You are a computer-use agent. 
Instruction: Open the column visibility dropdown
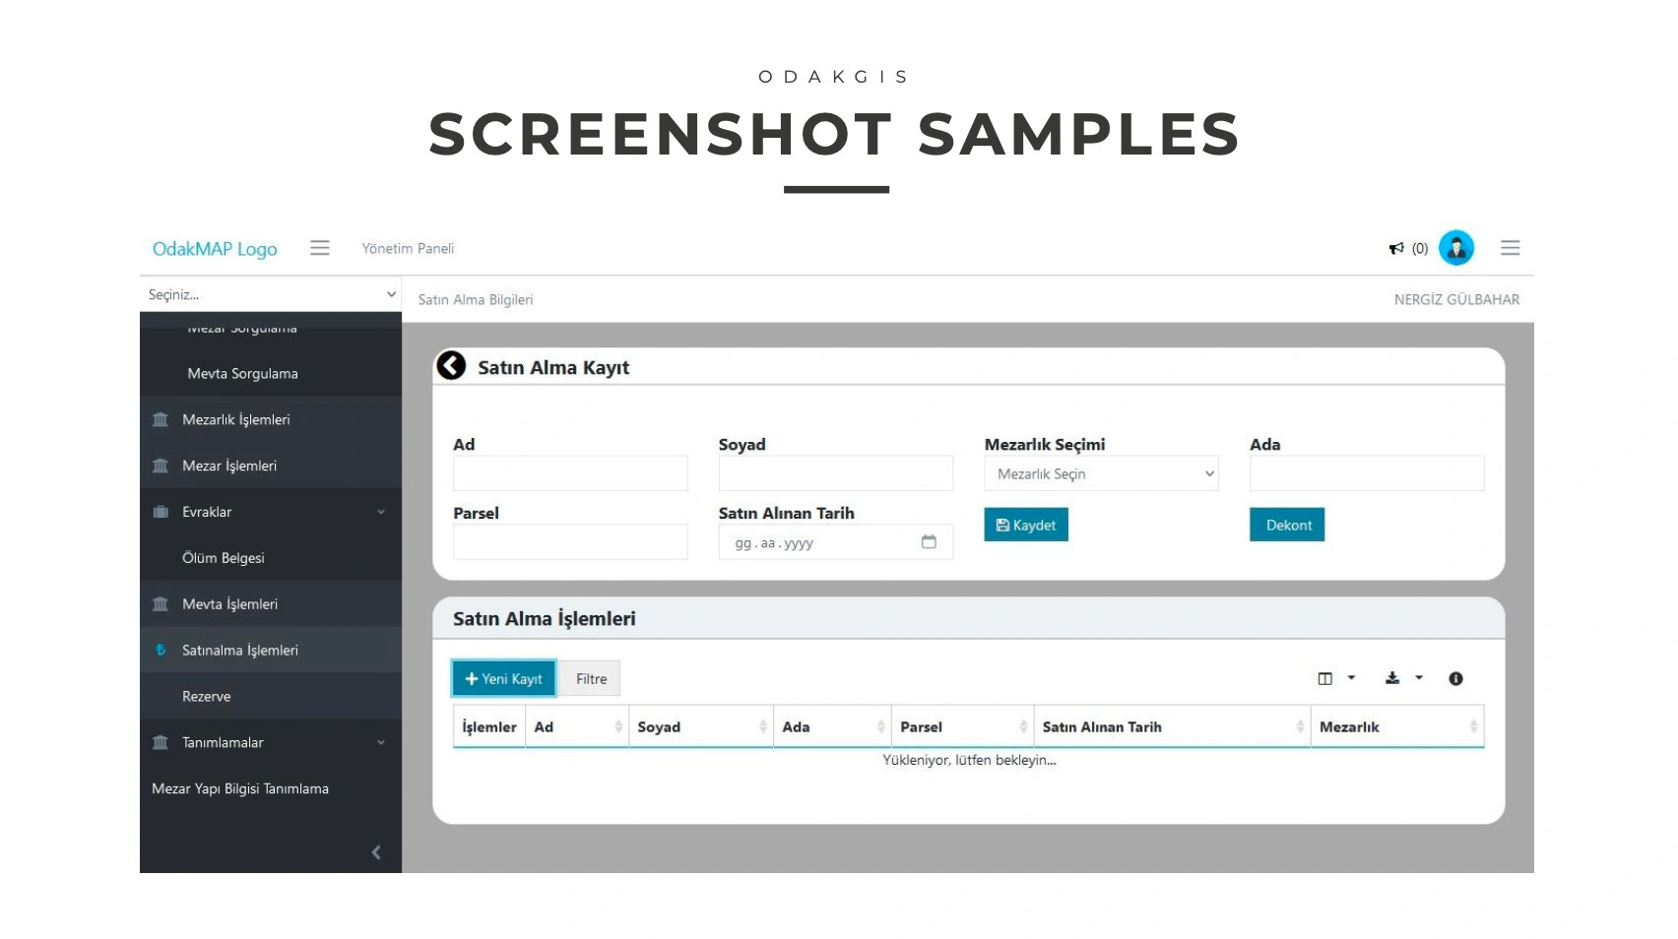1335,678
